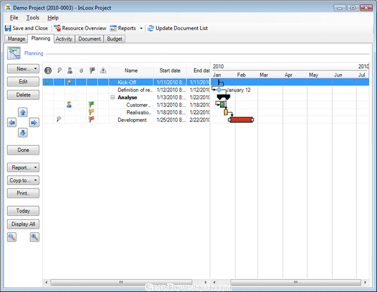Zoom in the Gantt chart magnifier icon
Viewport: 377px width, 292px height.
point(35,237)
